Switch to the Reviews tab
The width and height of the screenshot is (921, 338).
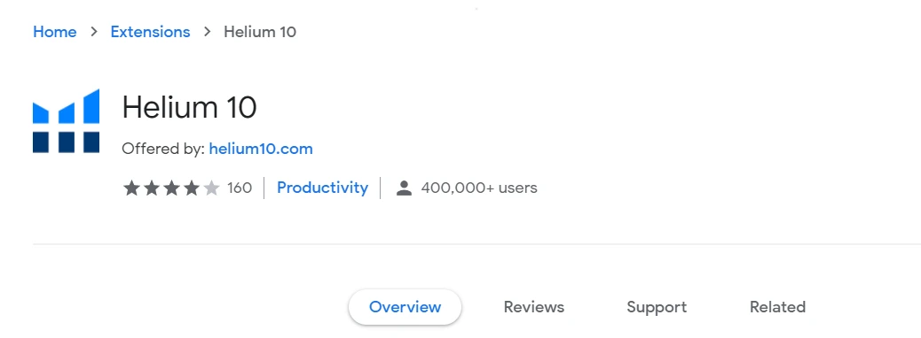pos(534,307)
